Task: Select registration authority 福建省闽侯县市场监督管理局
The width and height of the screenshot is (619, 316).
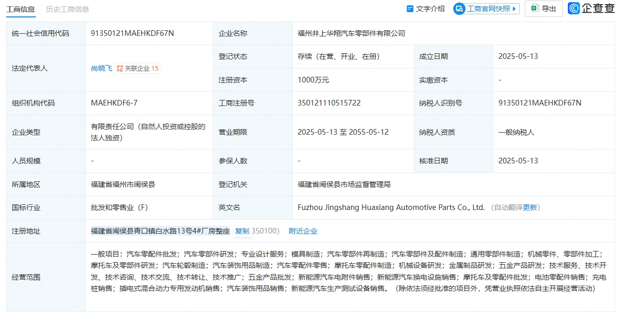Action: tap(344, 184)
